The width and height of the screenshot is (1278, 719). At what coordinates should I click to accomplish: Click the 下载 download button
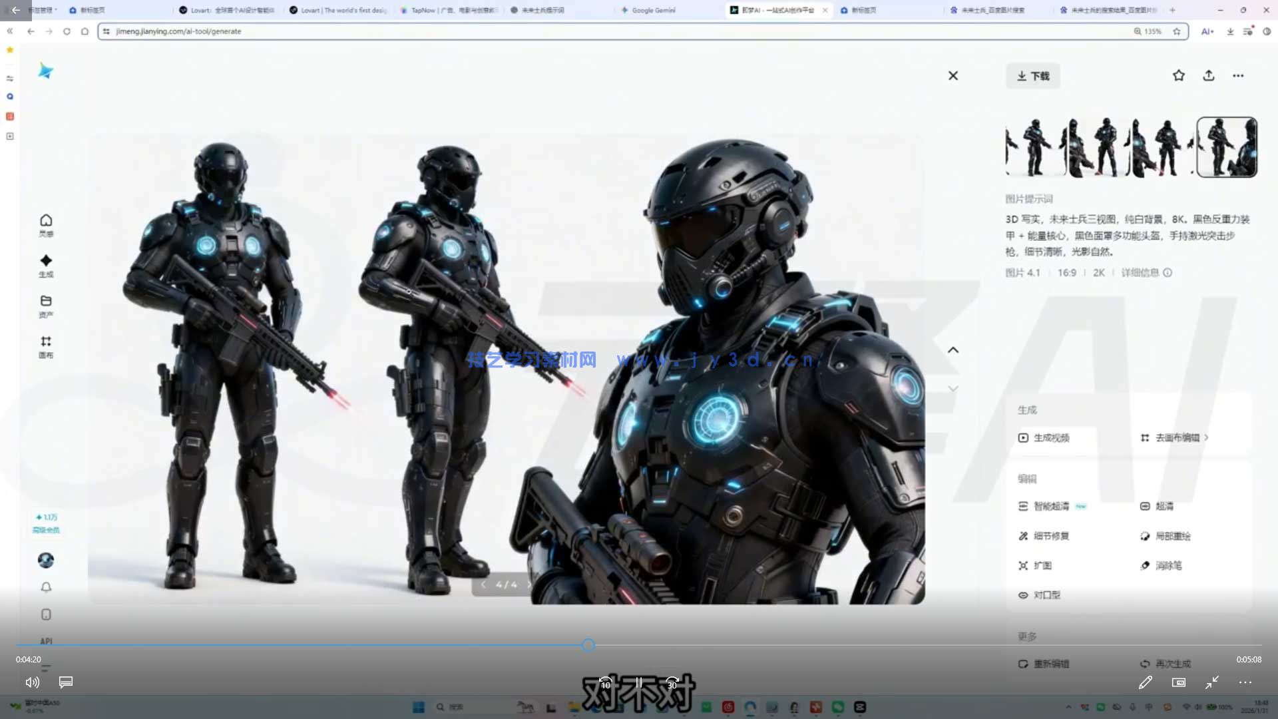(x=1032, y=75)
